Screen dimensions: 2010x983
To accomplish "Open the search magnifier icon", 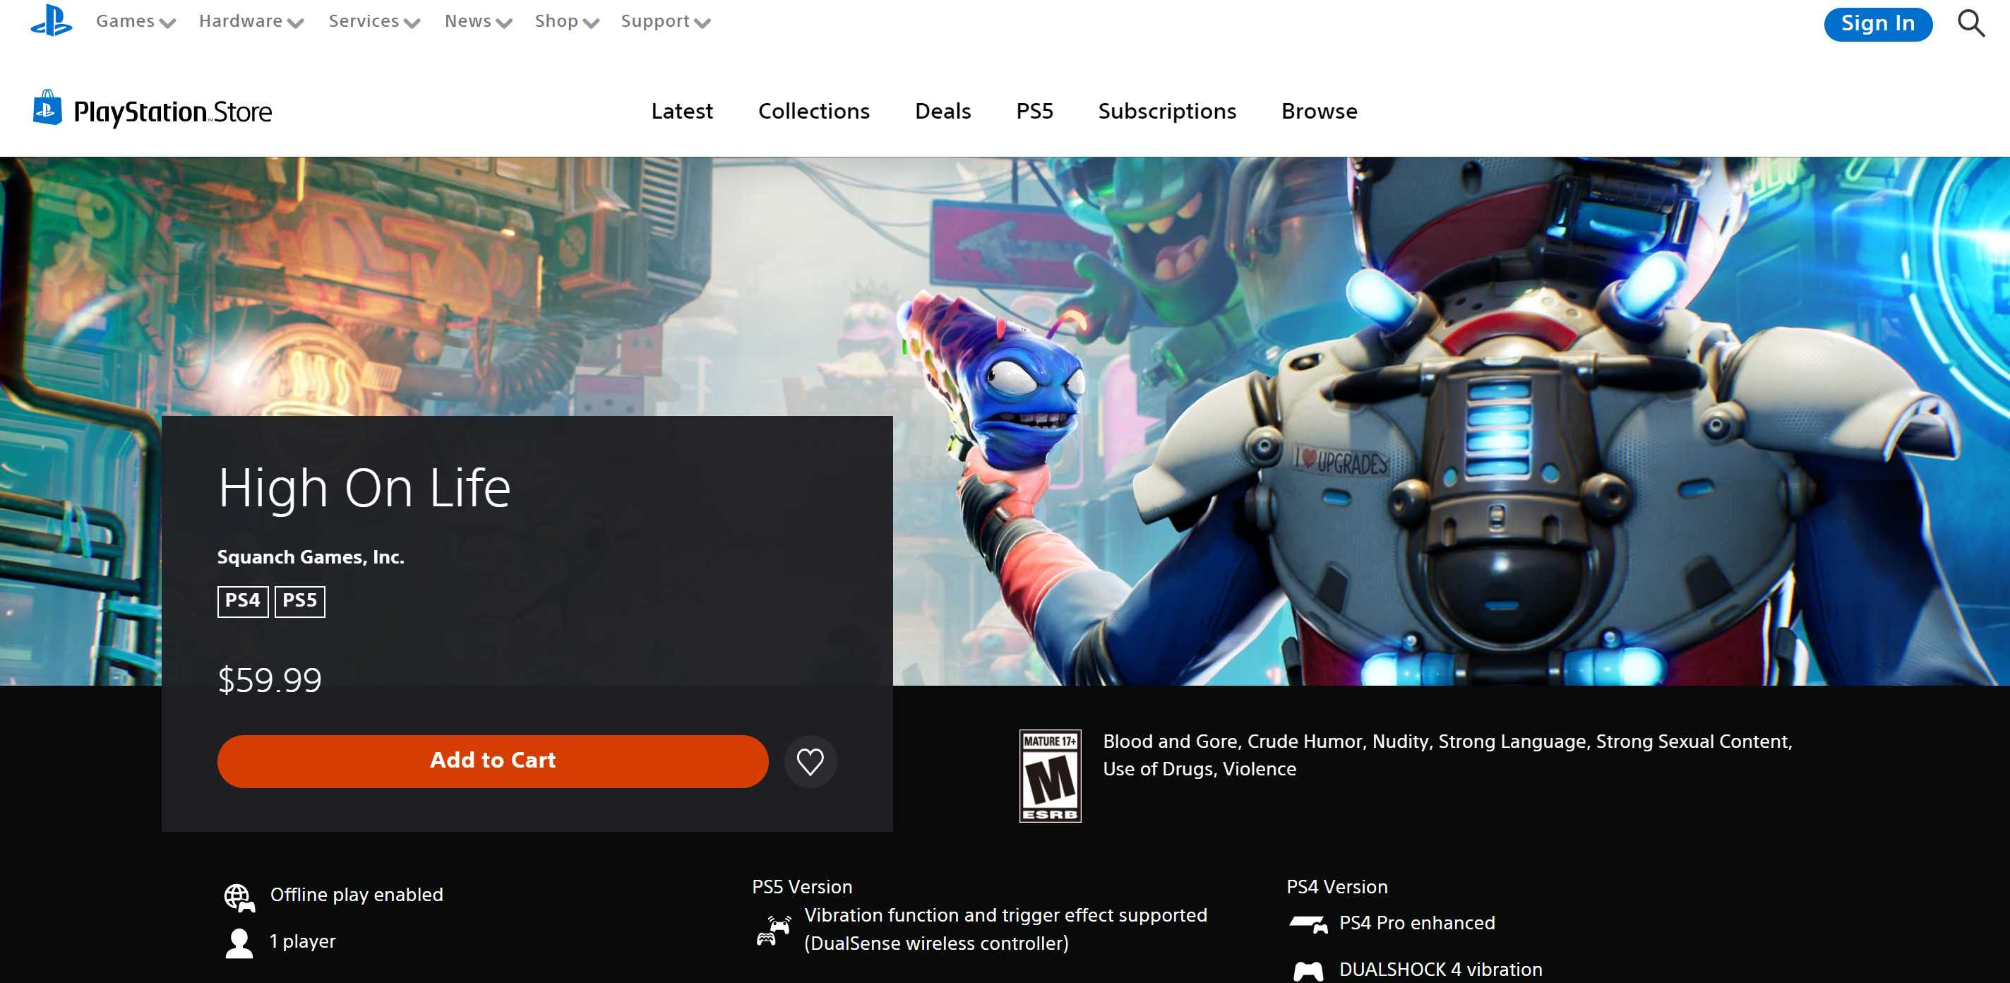I will pyautogui.click(x=1970, y=23).
